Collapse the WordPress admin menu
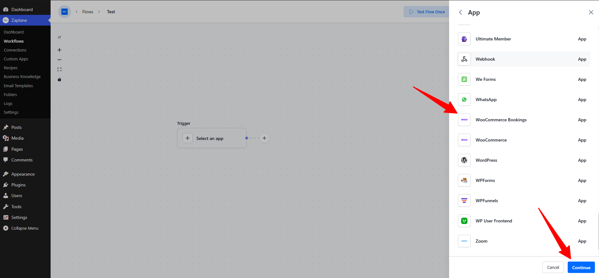The height and width of the screenshot is (278, 599). pyautogui.click(x=25, y=228)
